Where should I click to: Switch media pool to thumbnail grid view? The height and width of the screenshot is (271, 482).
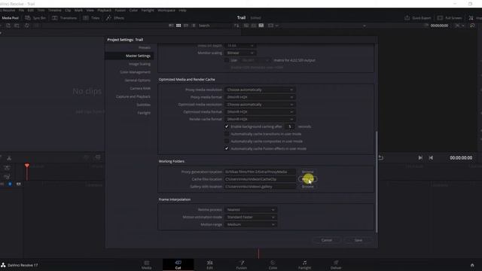[178, 26]
